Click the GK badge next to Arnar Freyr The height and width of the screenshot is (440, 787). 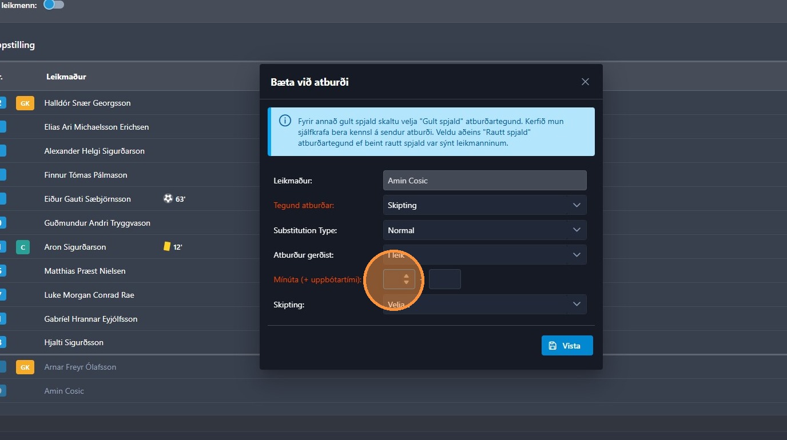[25, 367]
